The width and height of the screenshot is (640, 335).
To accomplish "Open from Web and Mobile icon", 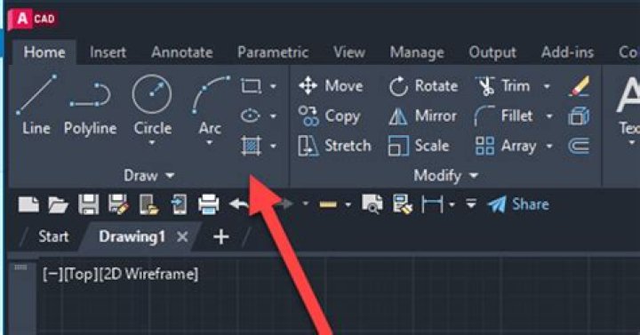I will 148,204.
